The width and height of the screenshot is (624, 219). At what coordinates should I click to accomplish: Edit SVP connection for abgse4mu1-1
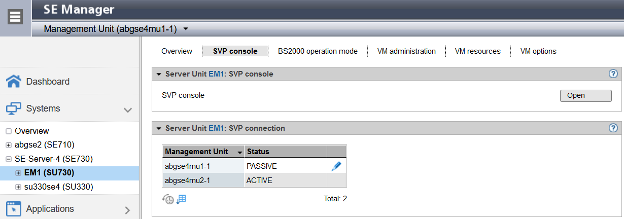click(x=336, y=166)
